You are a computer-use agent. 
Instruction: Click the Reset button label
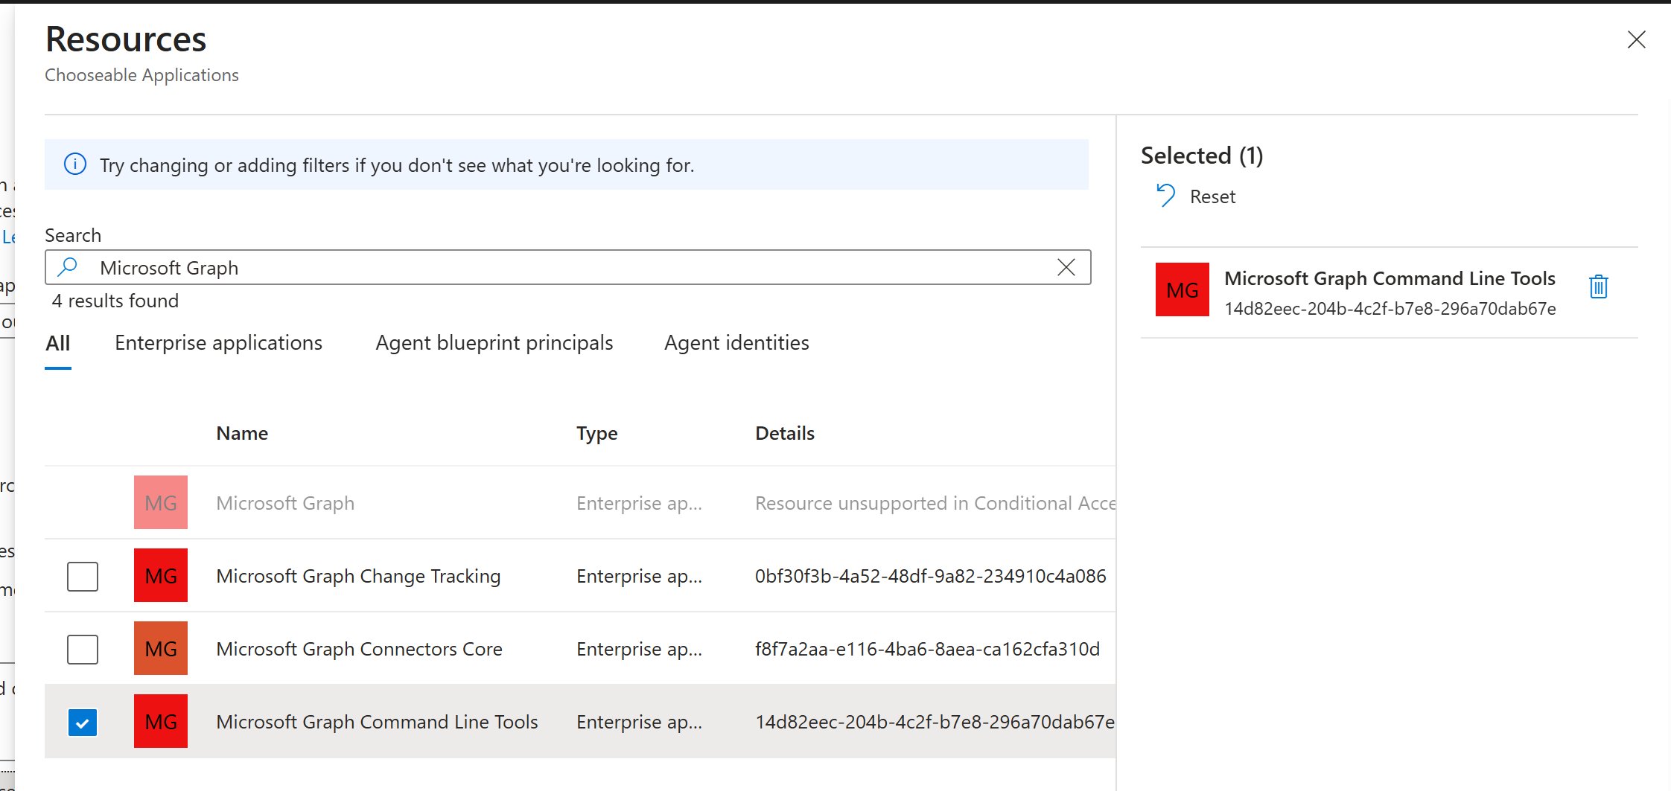tap(1212, 196)
